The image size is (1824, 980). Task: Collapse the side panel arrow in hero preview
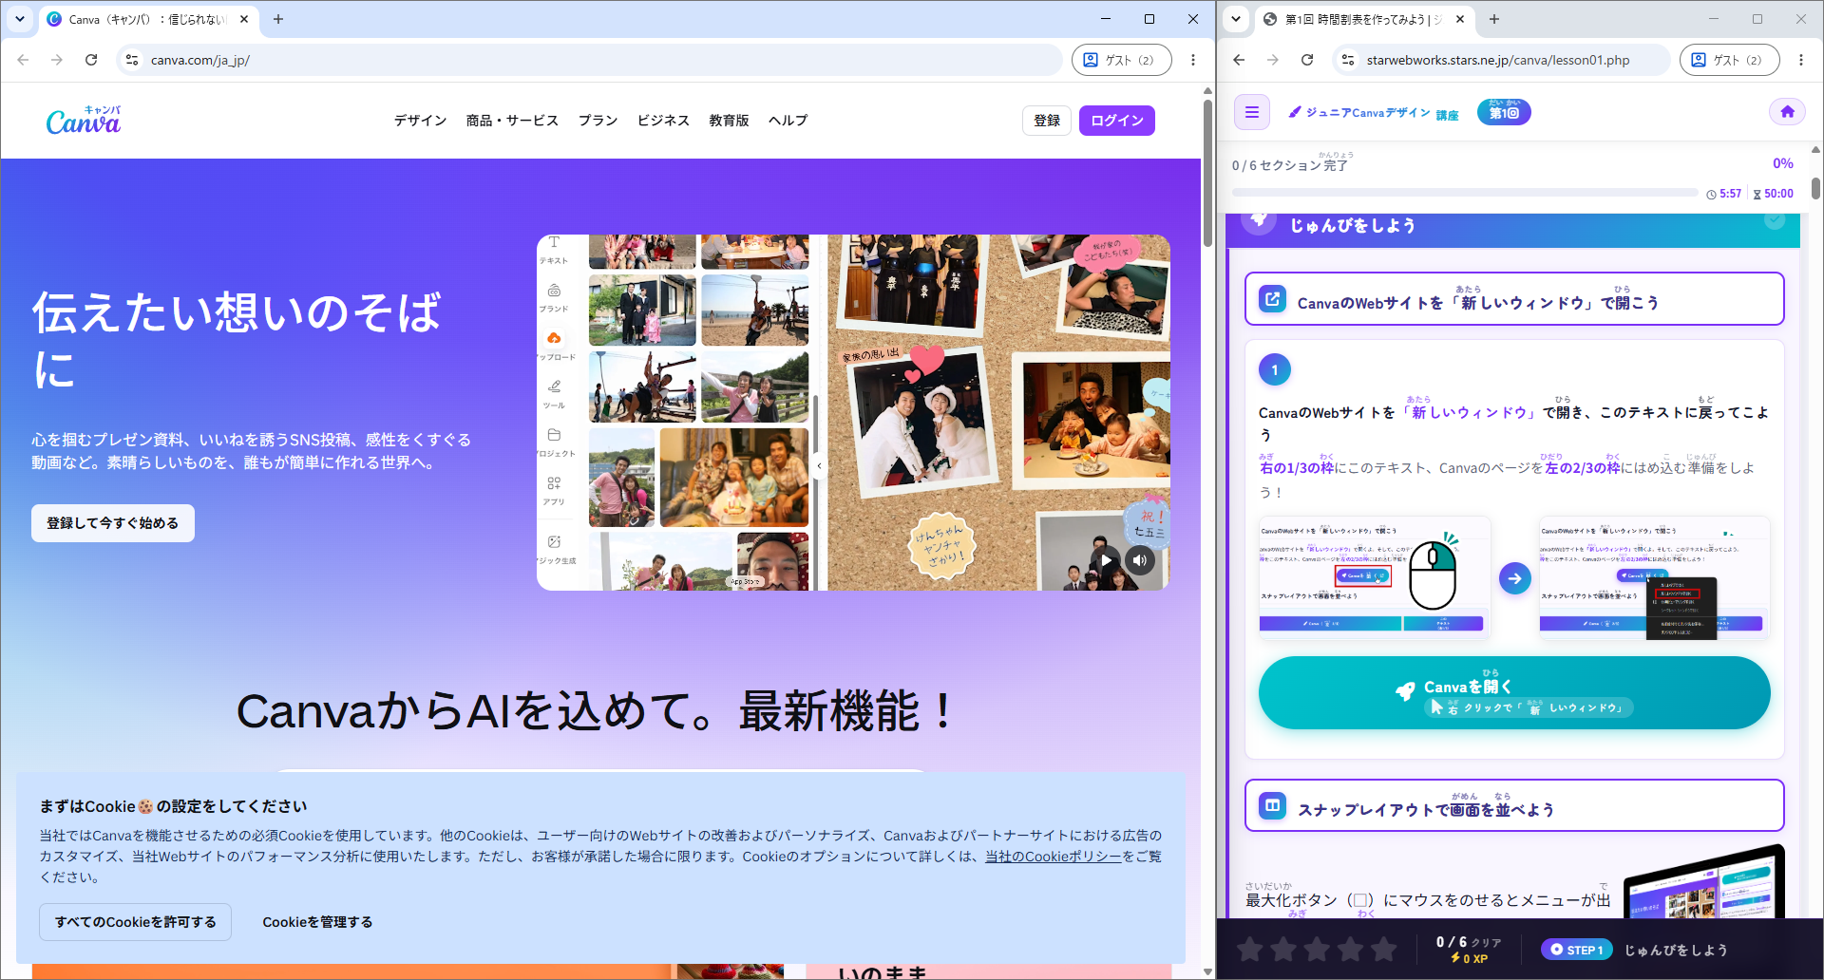click(819, 466)
